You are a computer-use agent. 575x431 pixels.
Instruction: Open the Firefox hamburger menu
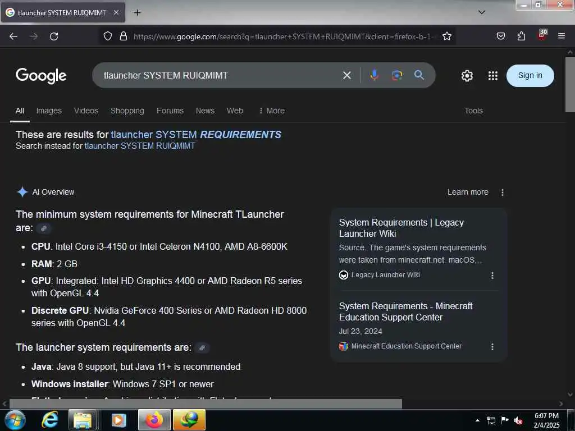pos(562,36)
